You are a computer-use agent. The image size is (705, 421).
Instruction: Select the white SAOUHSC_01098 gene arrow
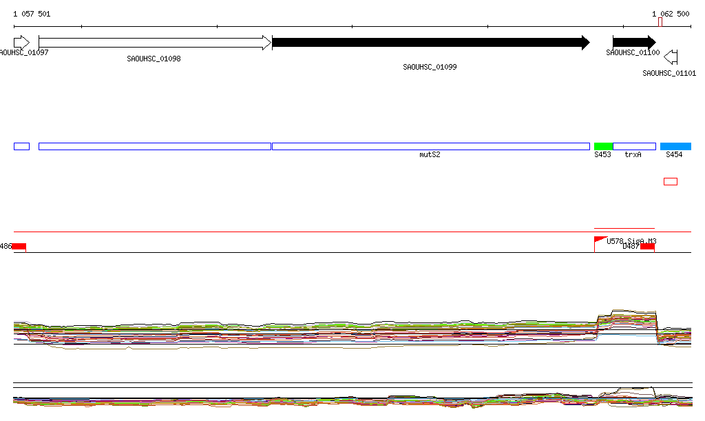155,43
